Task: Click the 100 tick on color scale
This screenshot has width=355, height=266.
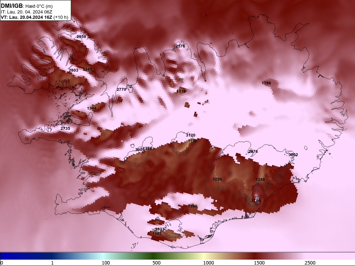Action: pos(106,263)
